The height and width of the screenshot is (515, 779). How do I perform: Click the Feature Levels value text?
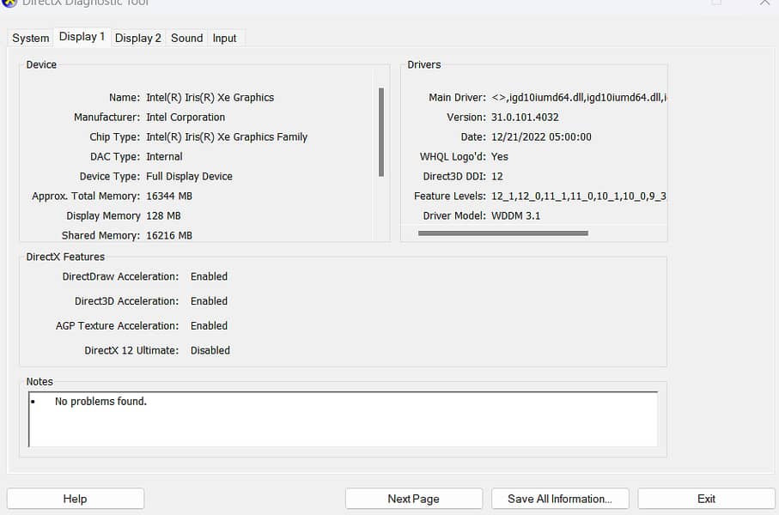click(579, 197)
